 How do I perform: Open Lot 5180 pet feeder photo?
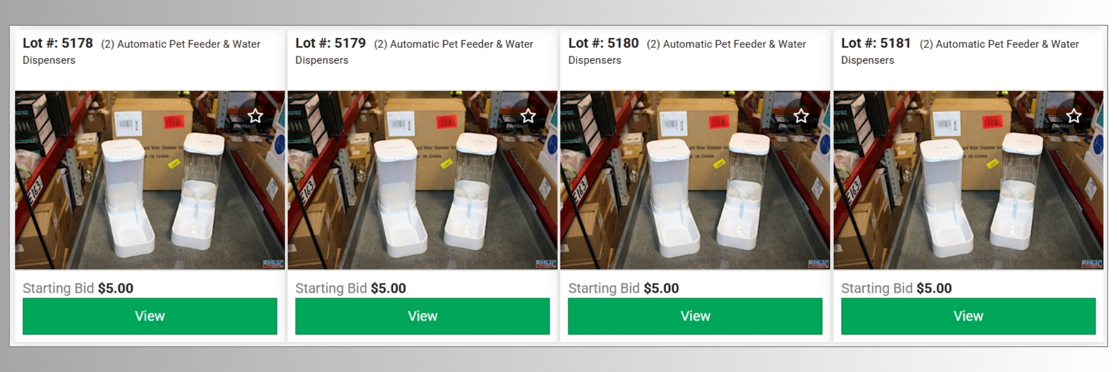point(695,180)
